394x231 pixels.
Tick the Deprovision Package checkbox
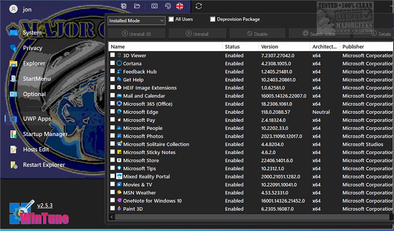(x=212, y=19)
